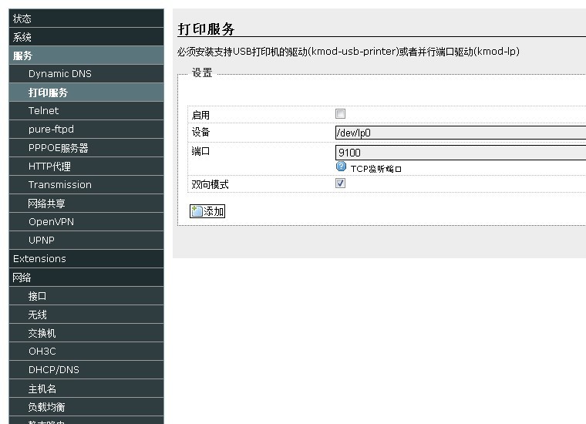
Task: Open the Telnet service page
Action: tap(86, 110)
